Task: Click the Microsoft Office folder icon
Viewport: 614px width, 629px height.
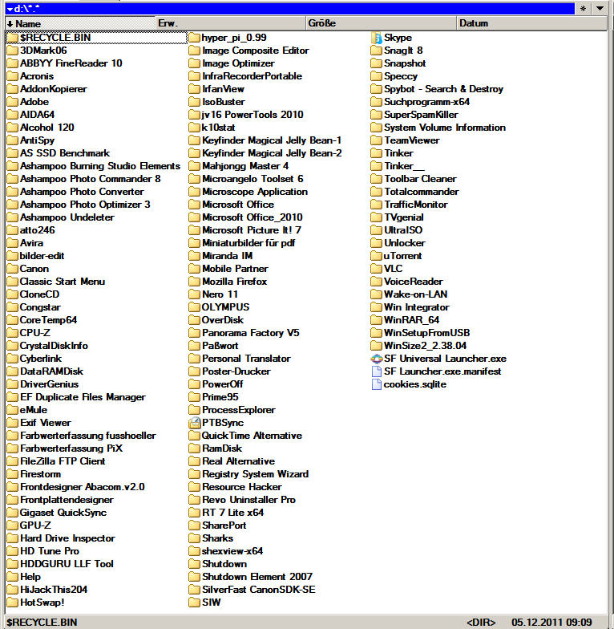Action: 194,205
